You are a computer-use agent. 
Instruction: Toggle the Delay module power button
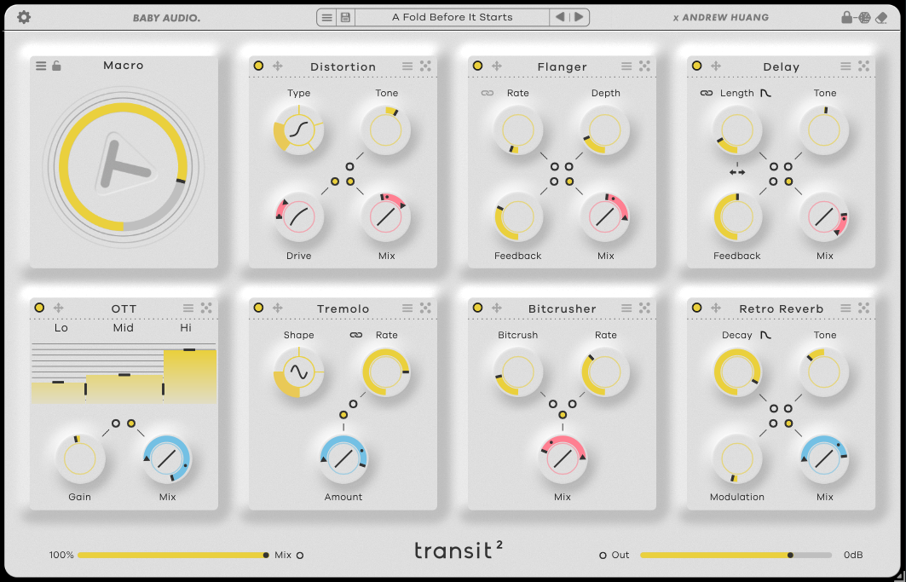click(696, 66)
